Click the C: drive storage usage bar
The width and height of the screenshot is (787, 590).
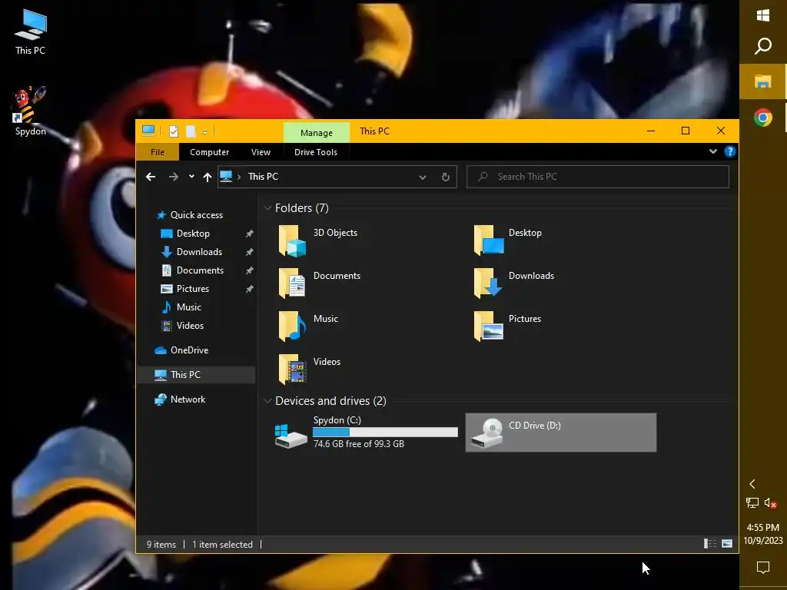click(x=385, y=432)
